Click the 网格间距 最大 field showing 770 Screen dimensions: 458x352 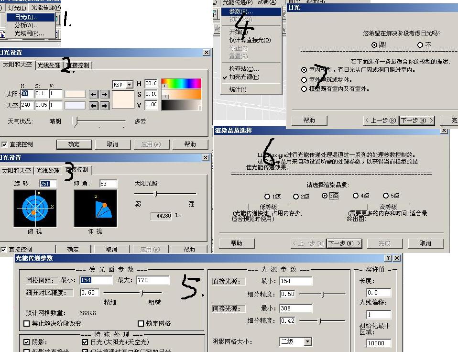coord(153,280)
